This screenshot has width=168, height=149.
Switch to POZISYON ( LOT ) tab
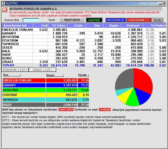15,70
